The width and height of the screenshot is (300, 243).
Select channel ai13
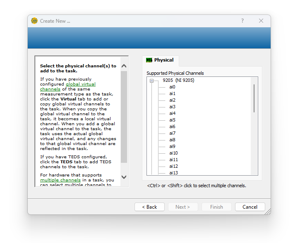click(173, 173)
